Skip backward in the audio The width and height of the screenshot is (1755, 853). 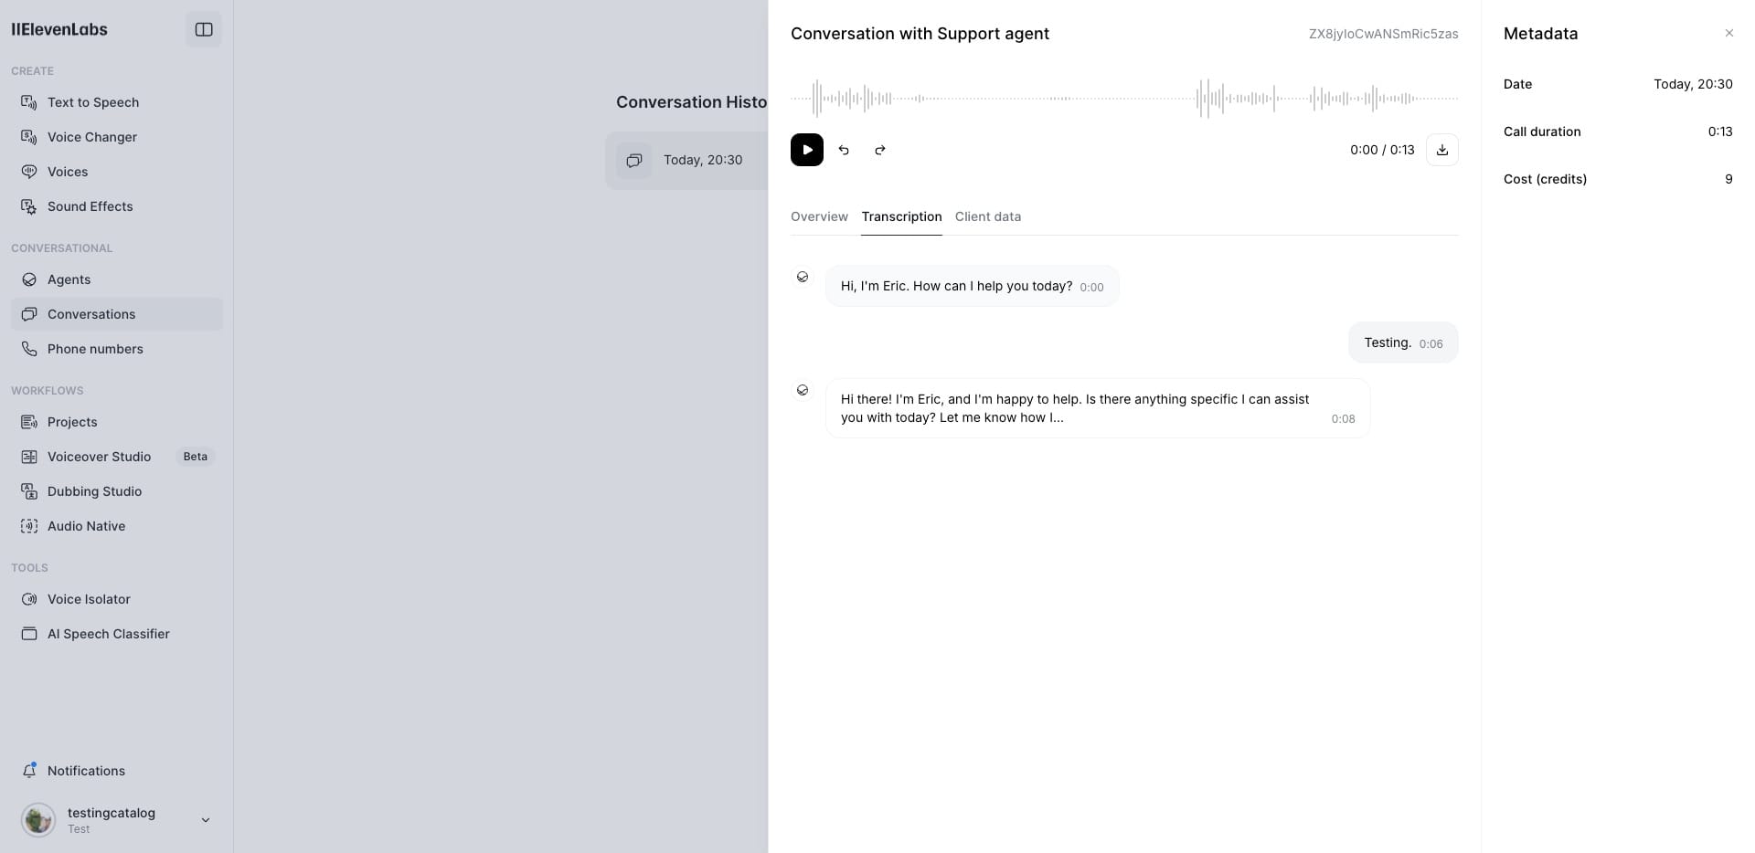(844, 150)
